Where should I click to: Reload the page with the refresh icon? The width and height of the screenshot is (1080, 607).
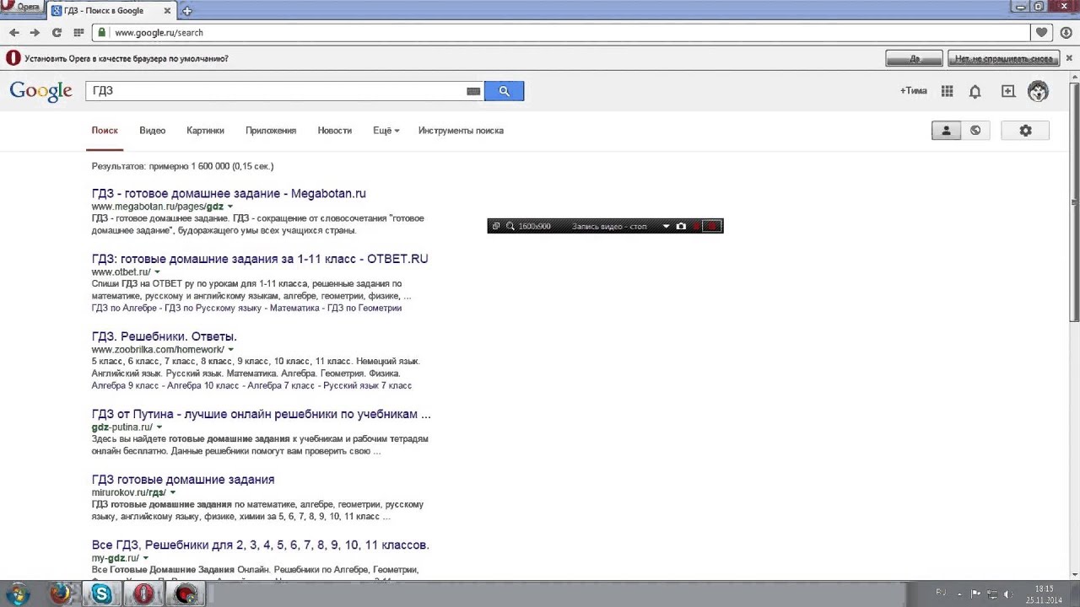(57, 32)
